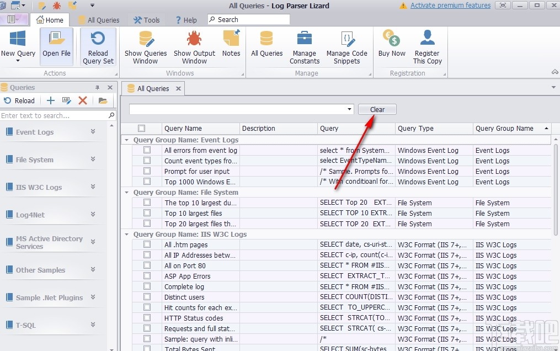
Task: Click the warning icon beside Activate link
Action: [403, 6]
